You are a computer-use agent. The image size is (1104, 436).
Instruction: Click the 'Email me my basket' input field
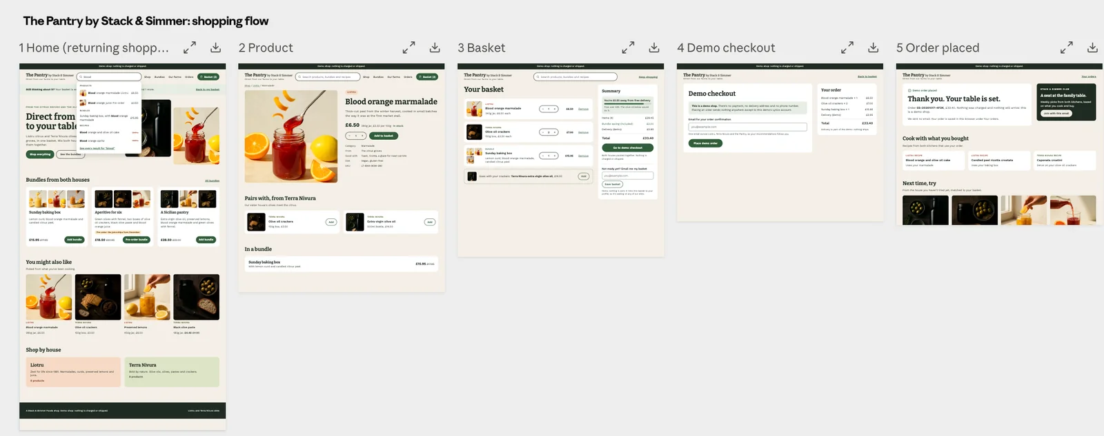[x=627, y=176]
